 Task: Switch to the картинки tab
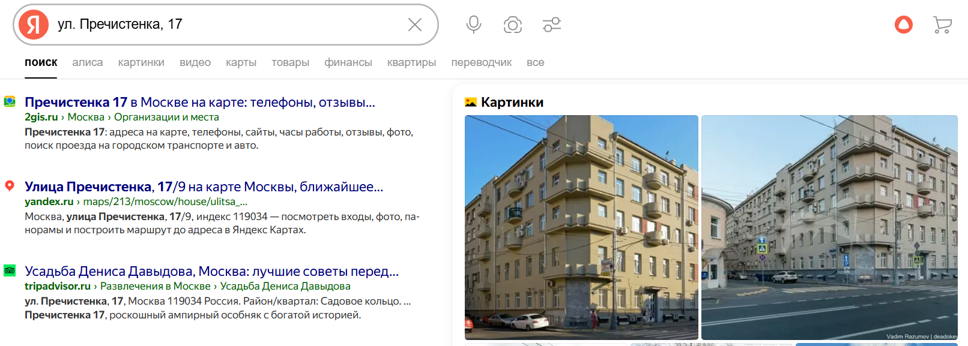coord(141,62)
